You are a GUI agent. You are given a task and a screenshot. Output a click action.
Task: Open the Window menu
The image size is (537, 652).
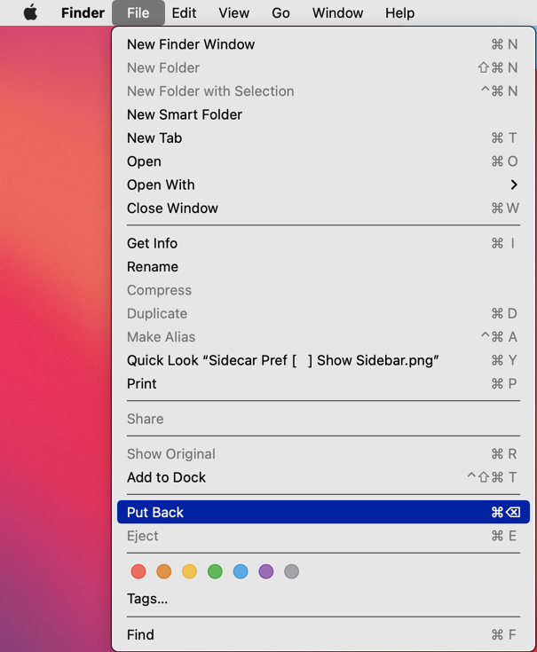[x=338, y=13]
